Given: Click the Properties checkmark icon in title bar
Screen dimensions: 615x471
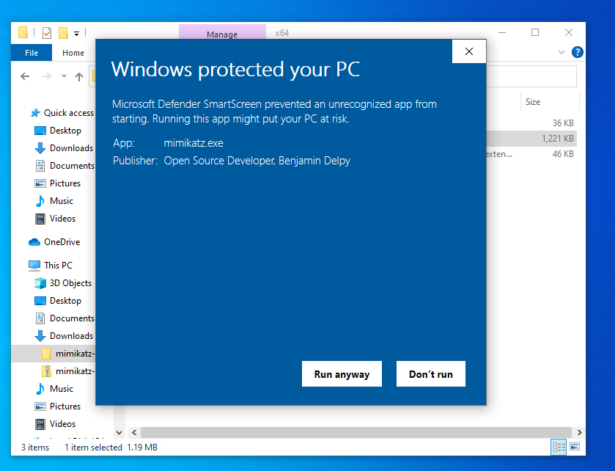Looking at the screenshot, I should tap(47, 32).
